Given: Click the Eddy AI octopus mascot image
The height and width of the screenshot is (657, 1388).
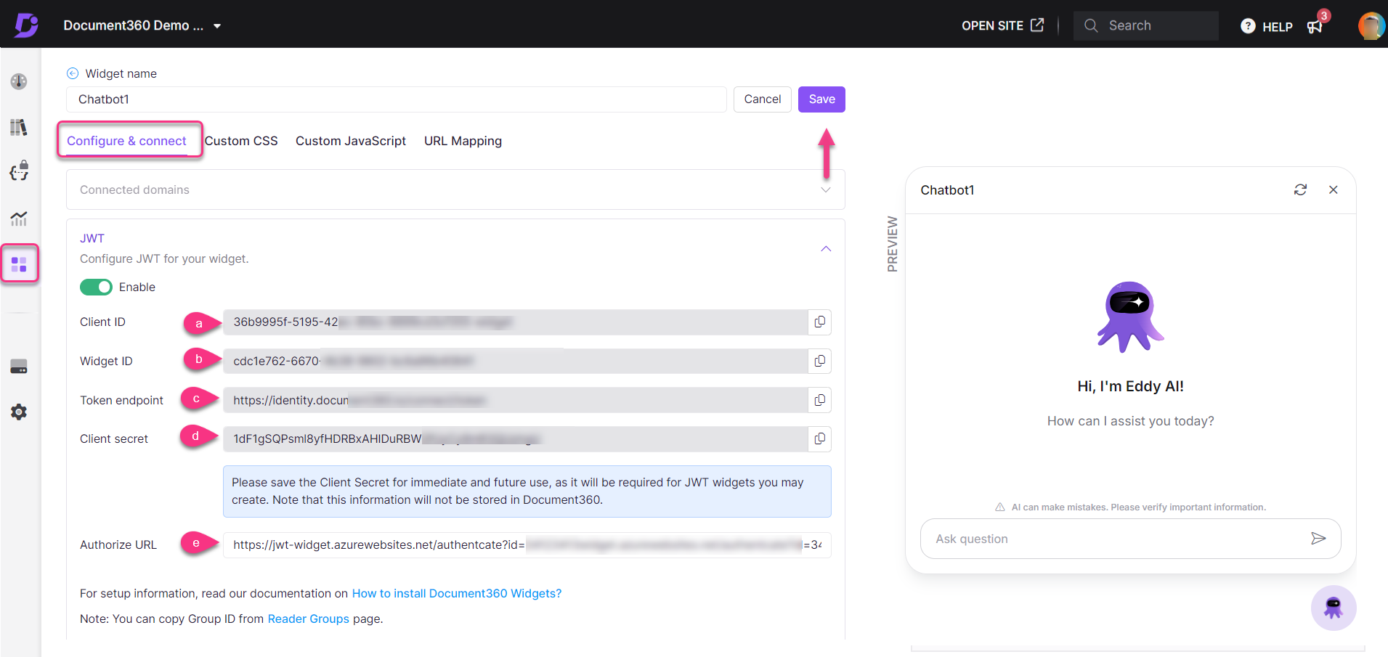Looking at the screenshot, I should [x=1130, y=317].
